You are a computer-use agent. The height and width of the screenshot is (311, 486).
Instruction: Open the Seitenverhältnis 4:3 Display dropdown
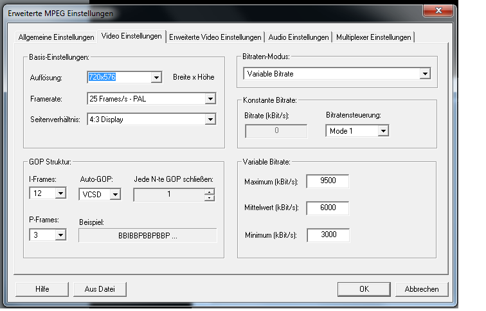coord(210,120)
